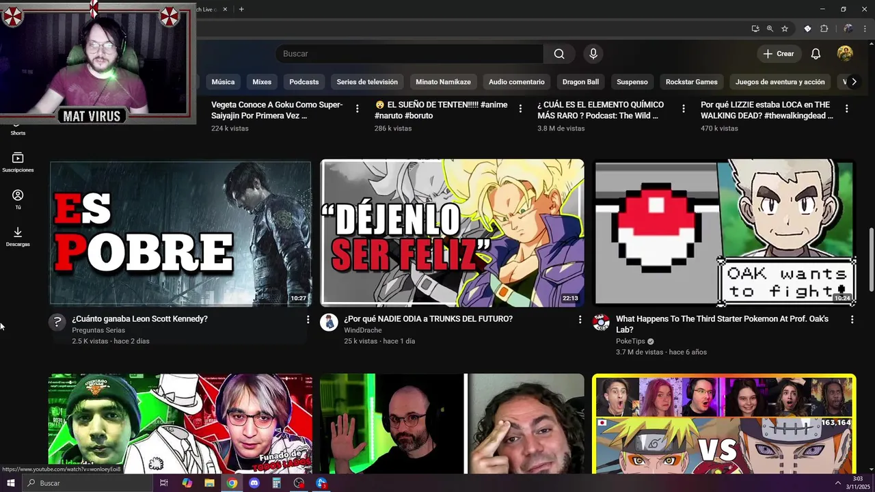Click the Crear button
875x492 pixels.
click(779, 54)
